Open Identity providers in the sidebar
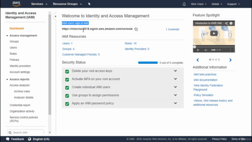This screenshot has height=142, width=252. point(20,66)
